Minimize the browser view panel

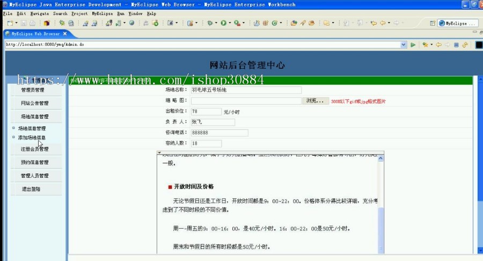[x=475, y=32]
